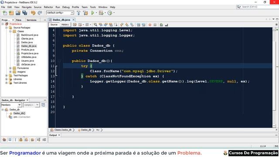The height and width of the screenshot is (157, 279).
Task: Select cnn : Connection member in Navigator
Action: click(x=22, y=117)
